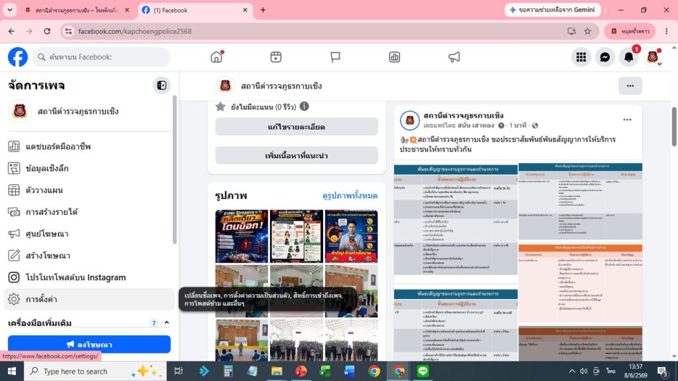Open the second photo thumbnail infographic

click(297, 236)
